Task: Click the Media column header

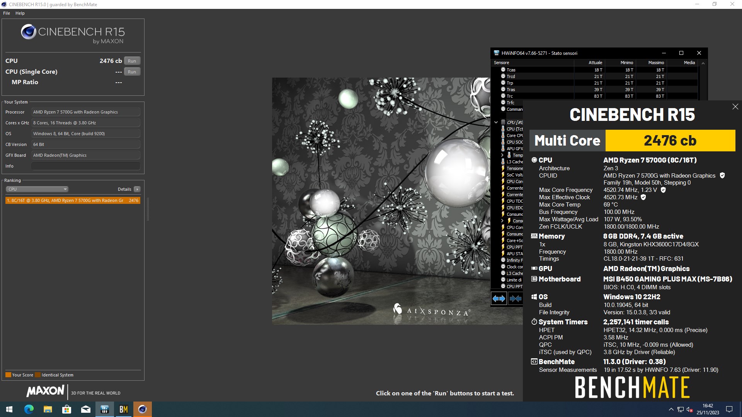Action: point(683,63)
